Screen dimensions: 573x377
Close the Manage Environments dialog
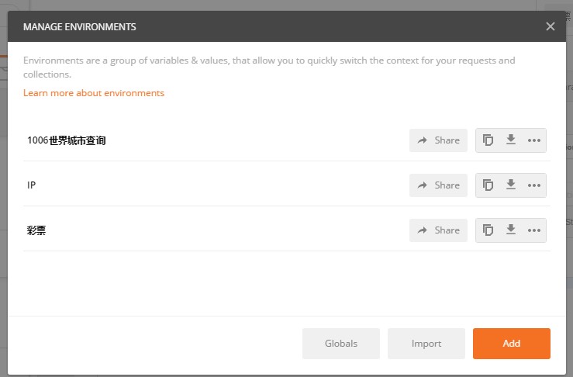tap(551, 26)
